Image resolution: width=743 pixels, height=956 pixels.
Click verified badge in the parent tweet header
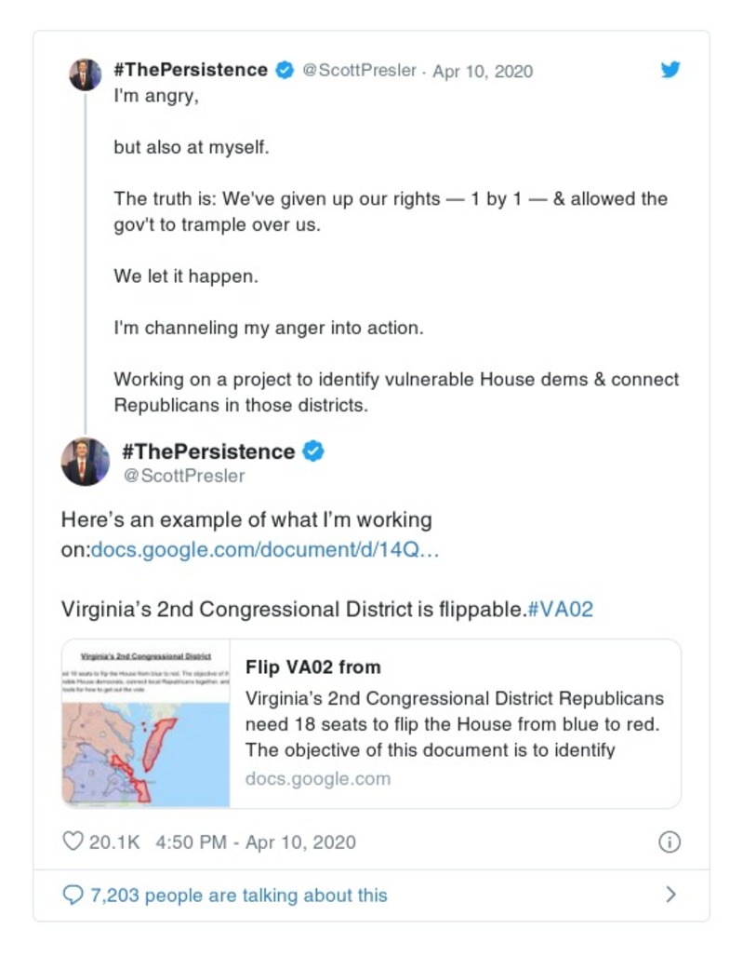pos(285,71)
